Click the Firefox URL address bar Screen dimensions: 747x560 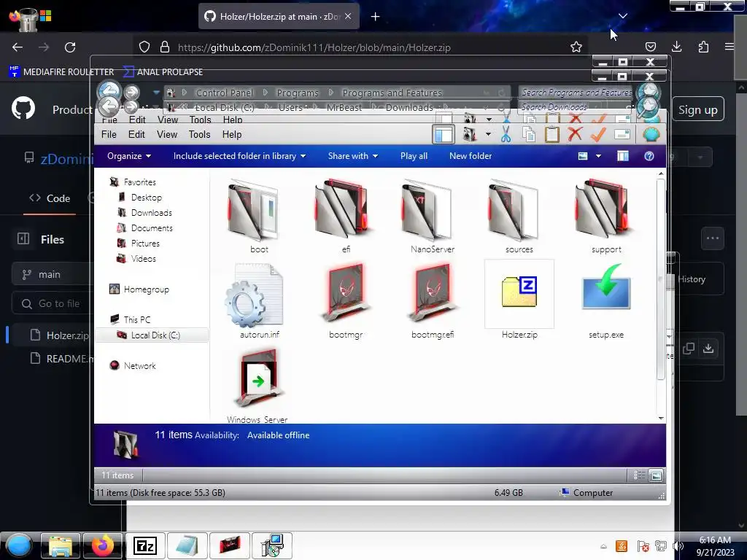coord(361,47)
